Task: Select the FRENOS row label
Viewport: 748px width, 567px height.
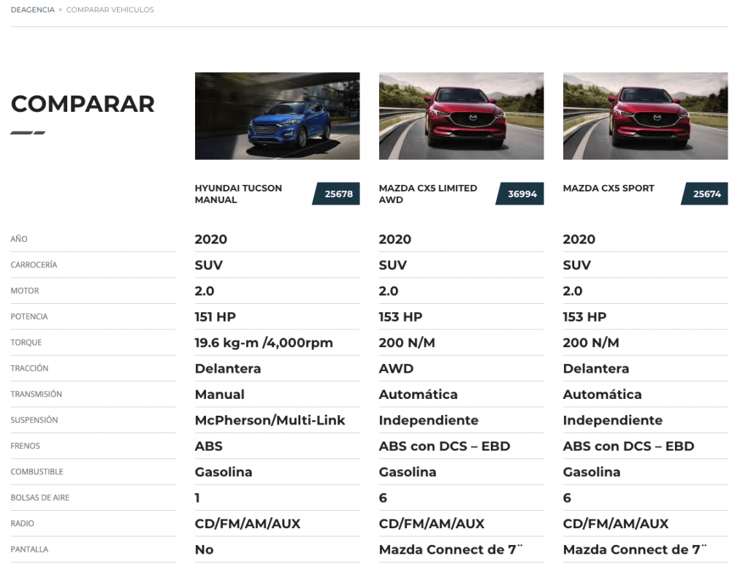Action: 26,446
